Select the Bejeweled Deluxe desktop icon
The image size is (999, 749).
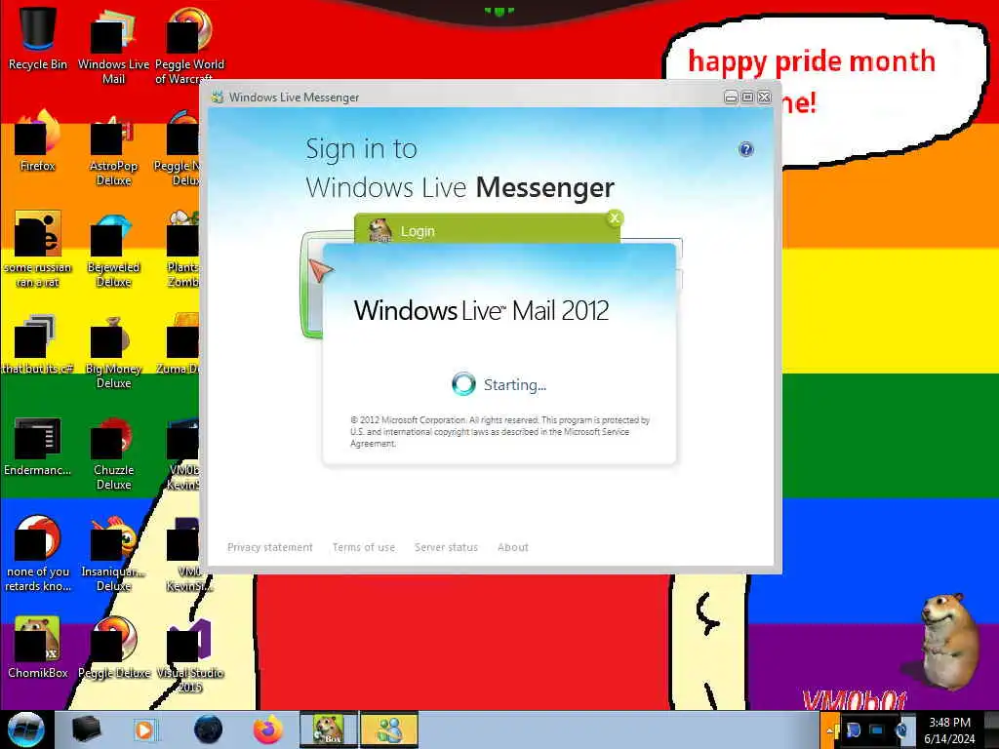[113, 250]
